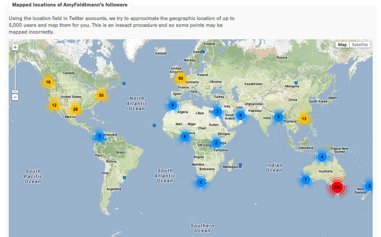This screenshot has height=237, width=381.
Task: Click the 3 cluster near Venezuela
Action: tap(100, 136)
